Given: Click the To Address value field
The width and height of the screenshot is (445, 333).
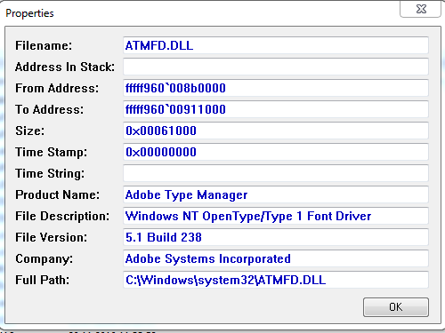Looking at the screenshot, I should click(276, 109).
